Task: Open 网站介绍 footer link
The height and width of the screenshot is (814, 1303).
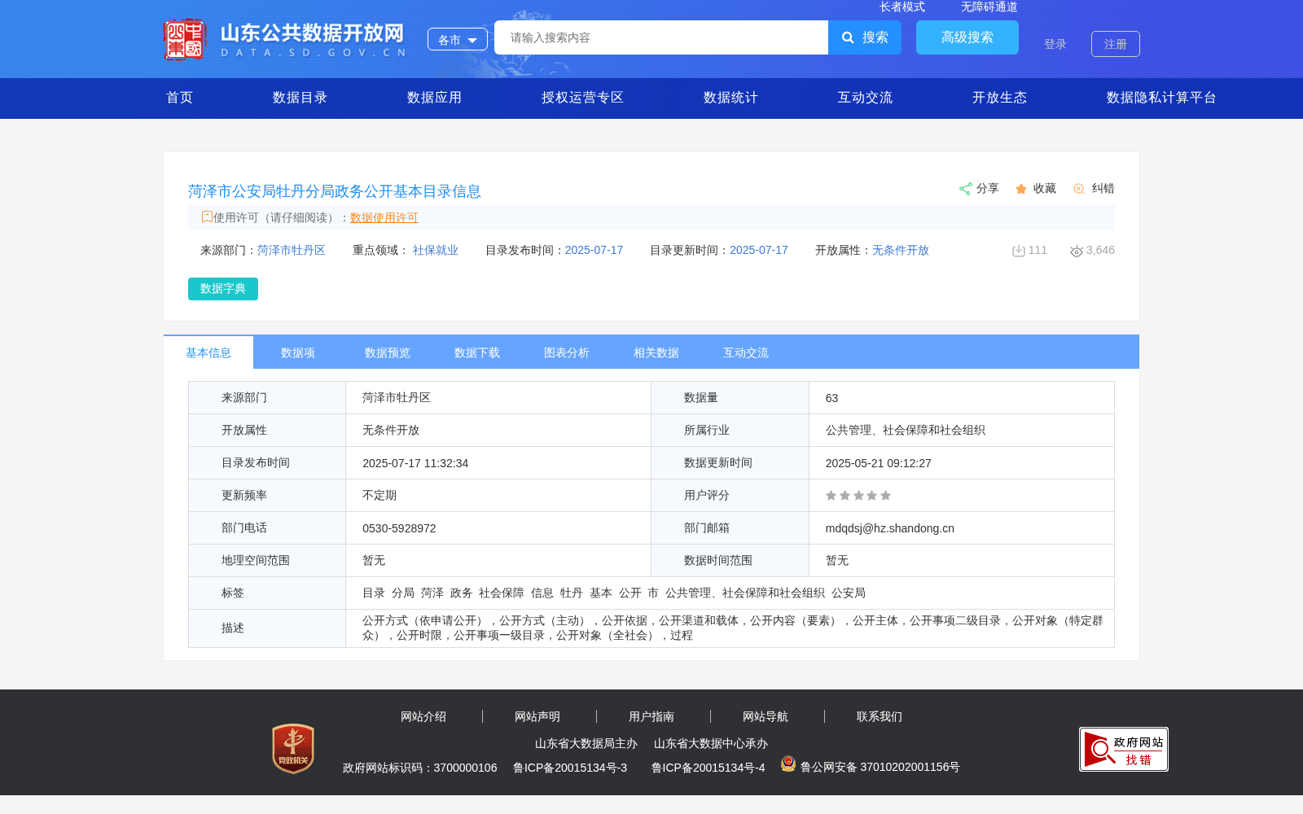Action: click(x=423, y=716)
